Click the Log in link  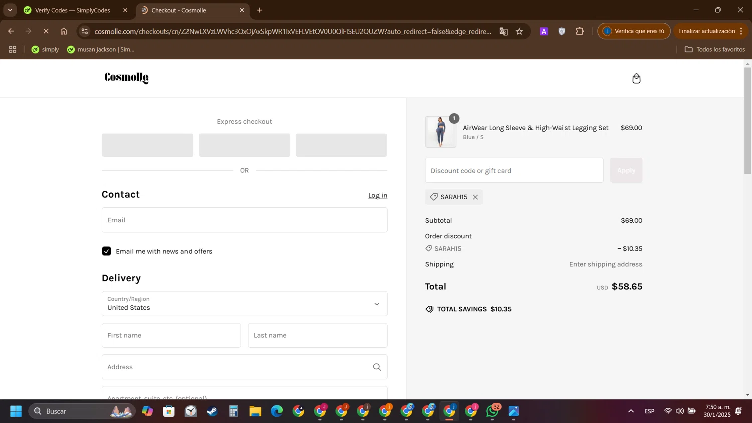tap(378, 195)
